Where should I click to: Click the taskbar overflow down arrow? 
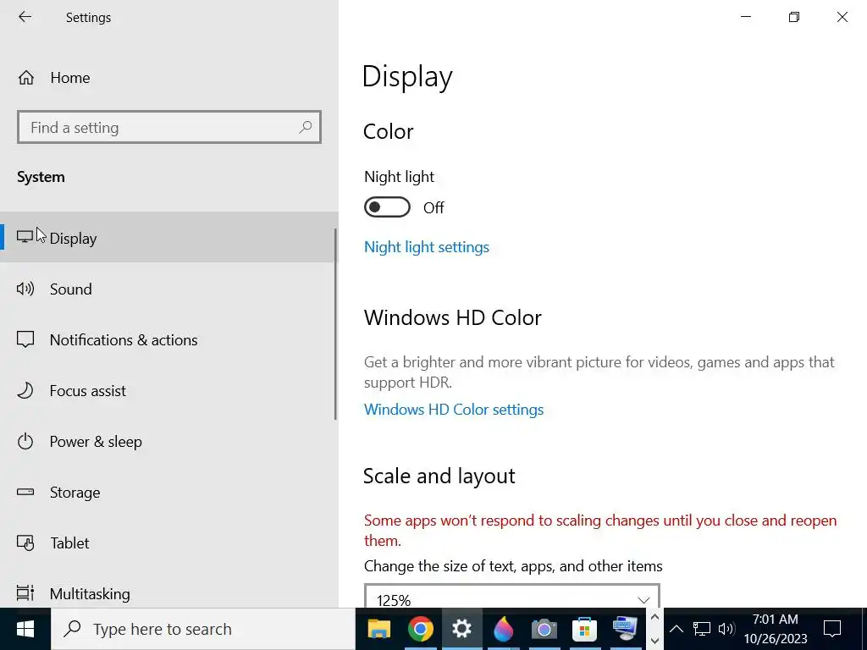click(x=654, y=642)
